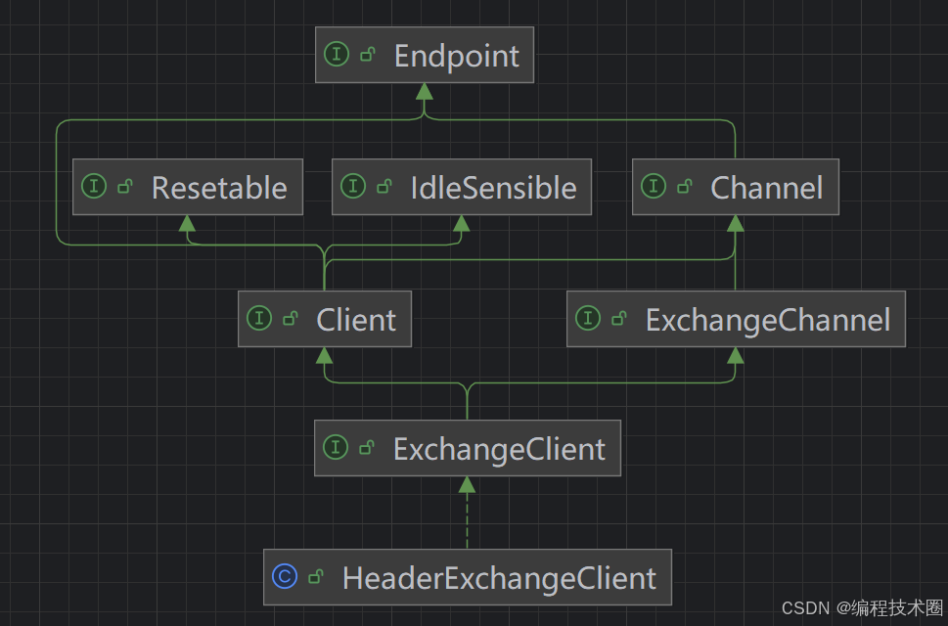Image resolution: width=948 pixels, height=626 pixels.
Task: Click the public lock icon beside Channel
Action: point(685,187)
